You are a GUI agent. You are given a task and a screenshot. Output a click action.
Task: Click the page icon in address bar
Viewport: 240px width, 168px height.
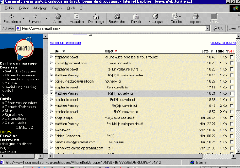pos(18,29)
